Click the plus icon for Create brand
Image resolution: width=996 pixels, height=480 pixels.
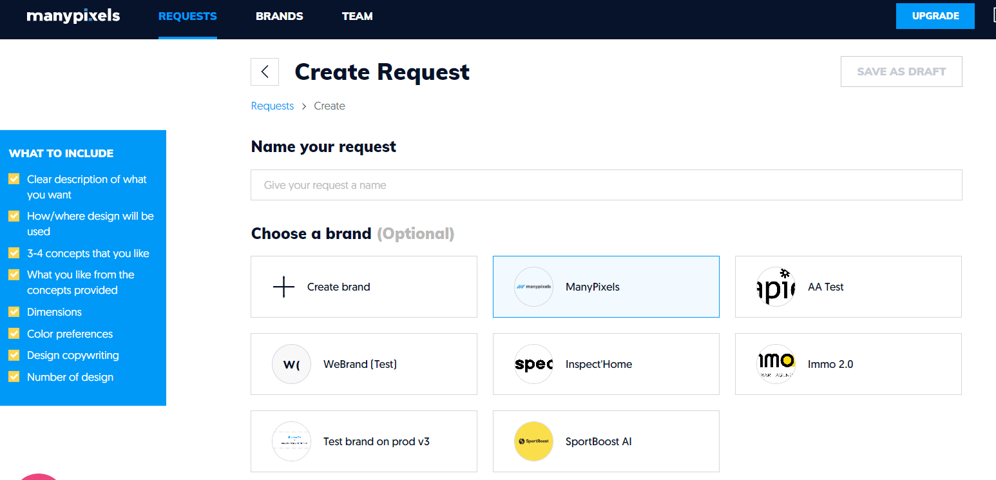click(x=283, y=287)
